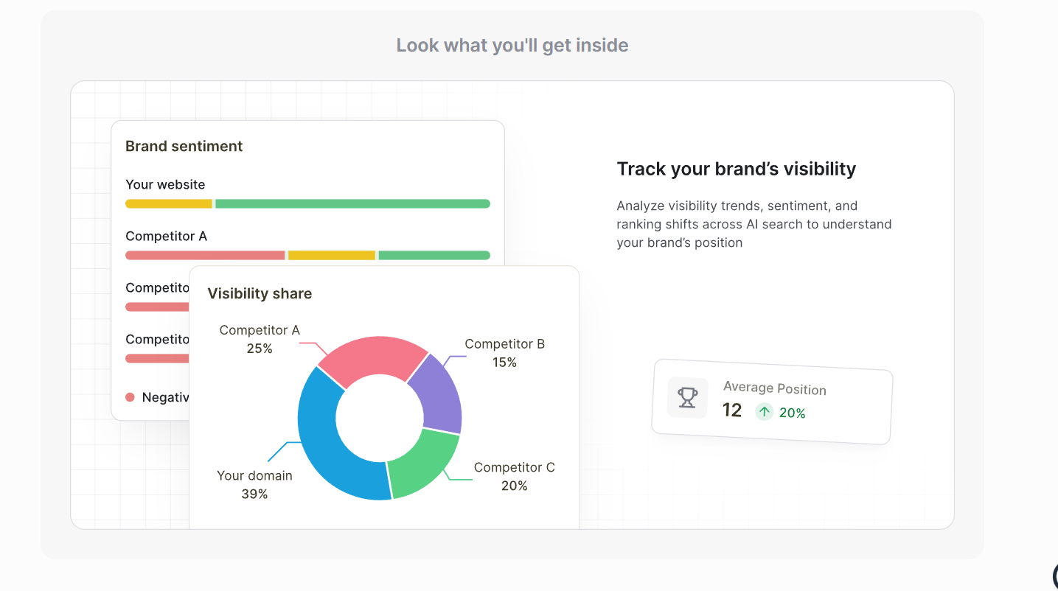
Task: Click the average position value 12
Action: pos(732,410)
